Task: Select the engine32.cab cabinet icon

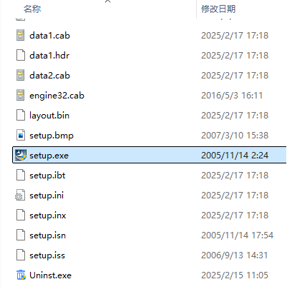Action: pos(21,96)
